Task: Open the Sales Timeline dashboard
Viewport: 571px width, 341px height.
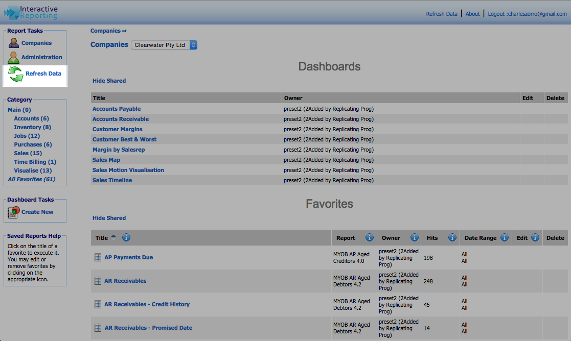Action: (x=112, y=180)
